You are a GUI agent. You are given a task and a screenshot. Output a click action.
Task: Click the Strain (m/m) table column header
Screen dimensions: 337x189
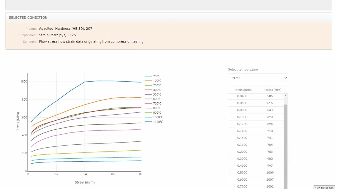click(x=243, y=90)
